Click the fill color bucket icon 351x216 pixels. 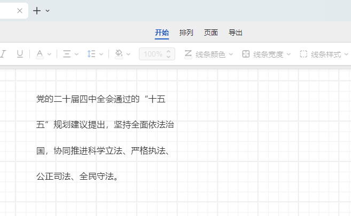click(x=119, y=54)
